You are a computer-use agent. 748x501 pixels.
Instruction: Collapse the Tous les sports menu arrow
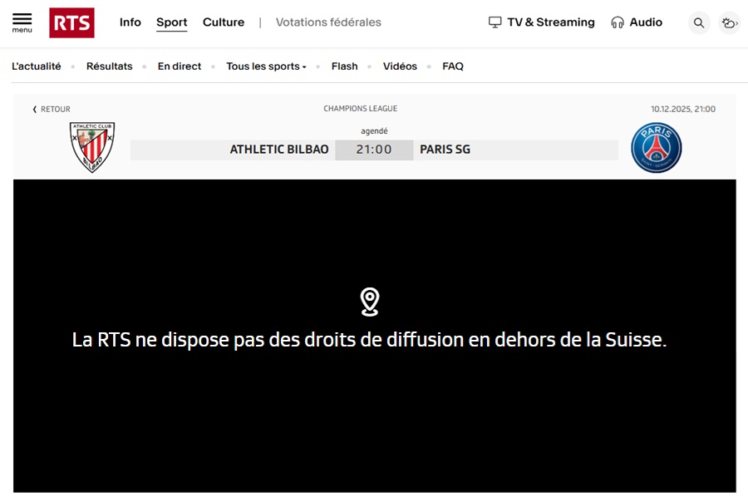coord(305,66)
